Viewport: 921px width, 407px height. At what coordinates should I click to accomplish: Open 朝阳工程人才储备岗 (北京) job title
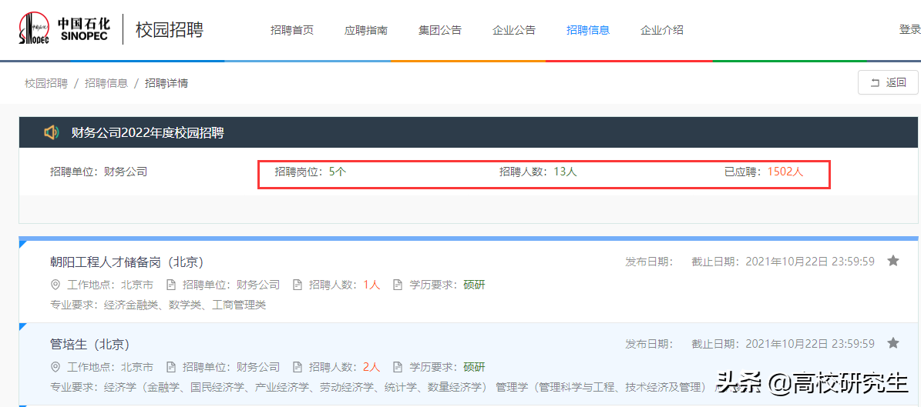point(127,262)
